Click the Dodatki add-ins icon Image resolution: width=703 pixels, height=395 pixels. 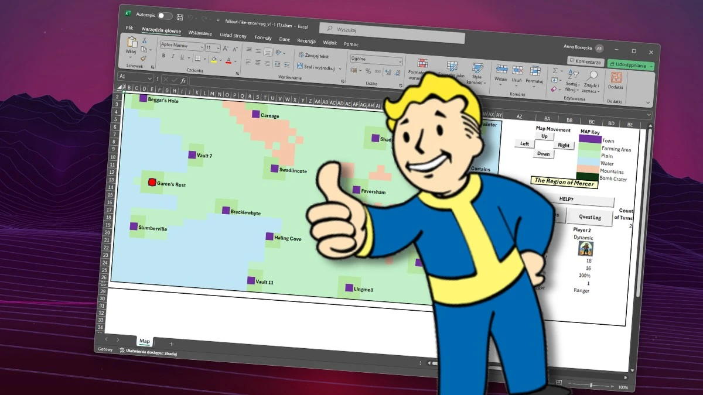click(x=616, y=77)
